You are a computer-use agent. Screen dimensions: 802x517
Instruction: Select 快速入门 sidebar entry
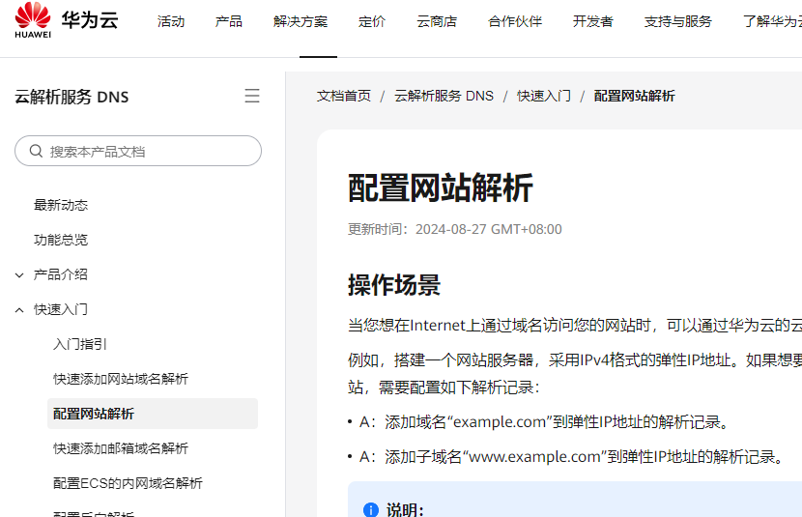pyautogui.click(x=61, y=309)
